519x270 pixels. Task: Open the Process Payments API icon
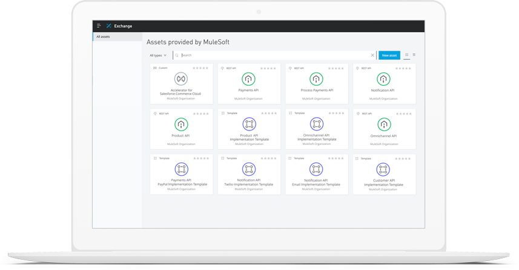click(x=316, y=79)
